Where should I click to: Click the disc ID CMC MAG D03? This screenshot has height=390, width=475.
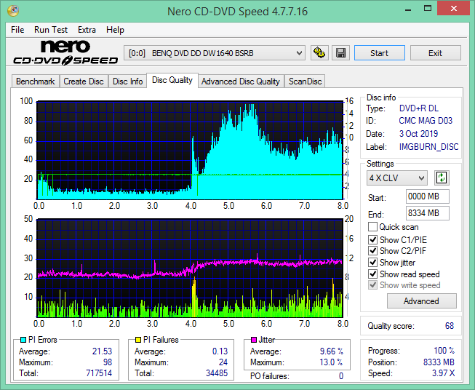click(426, 121)
